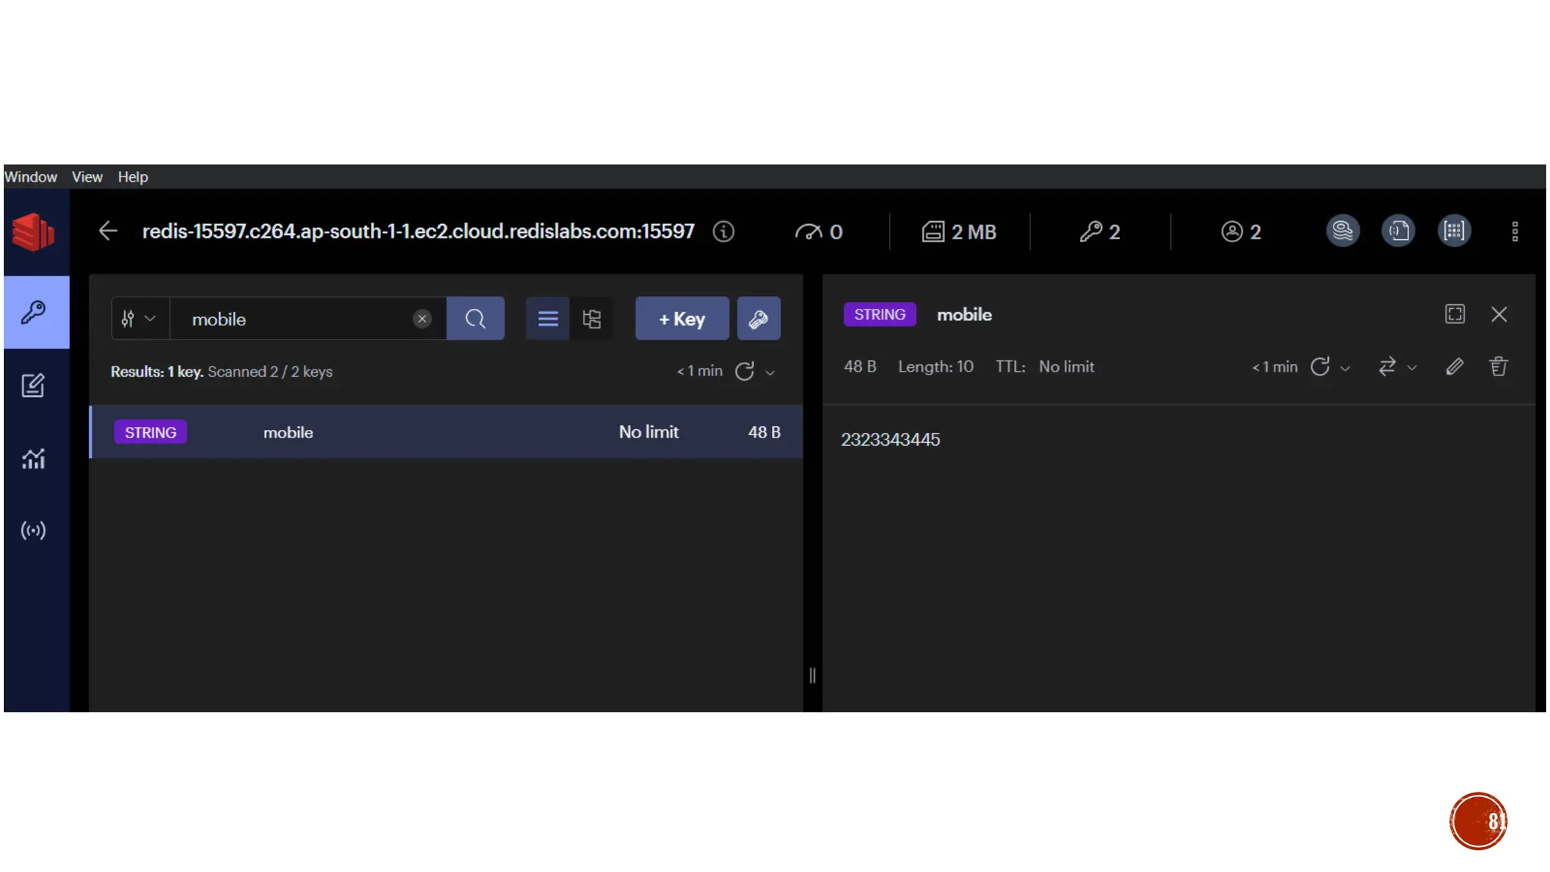Screen dimensions: 1550x872
Task: Open the View menu
Action: tap(87, 176)
